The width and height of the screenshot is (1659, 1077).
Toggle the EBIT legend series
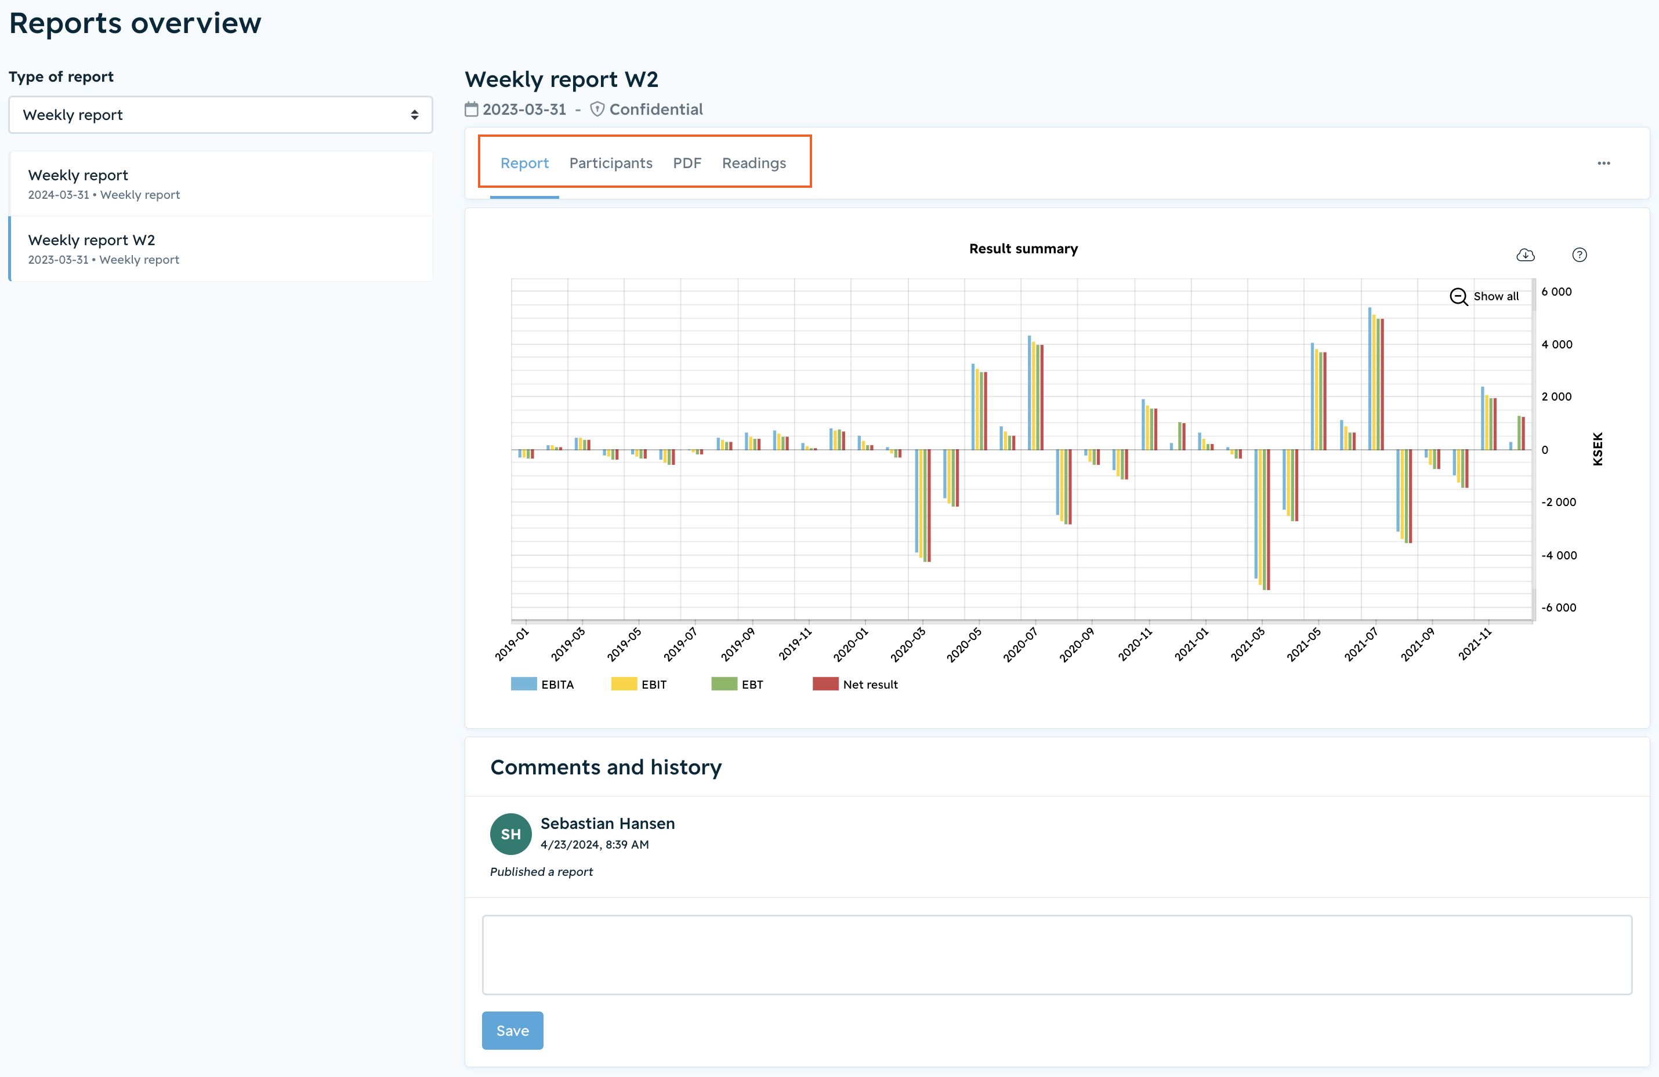pos(639,684)
